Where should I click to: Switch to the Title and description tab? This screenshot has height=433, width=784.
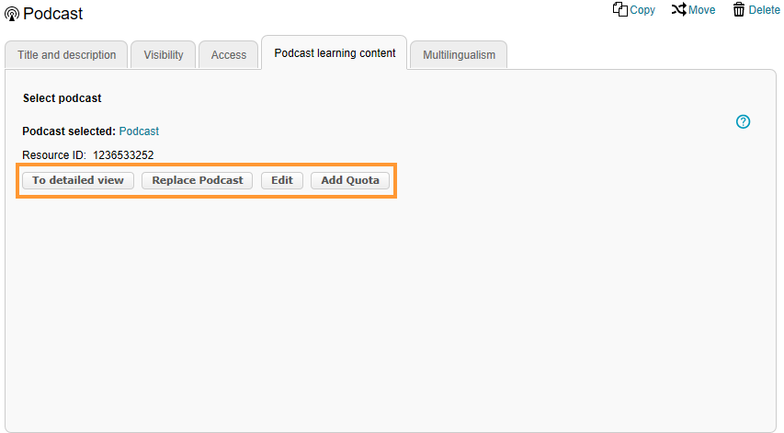[67, 55]
